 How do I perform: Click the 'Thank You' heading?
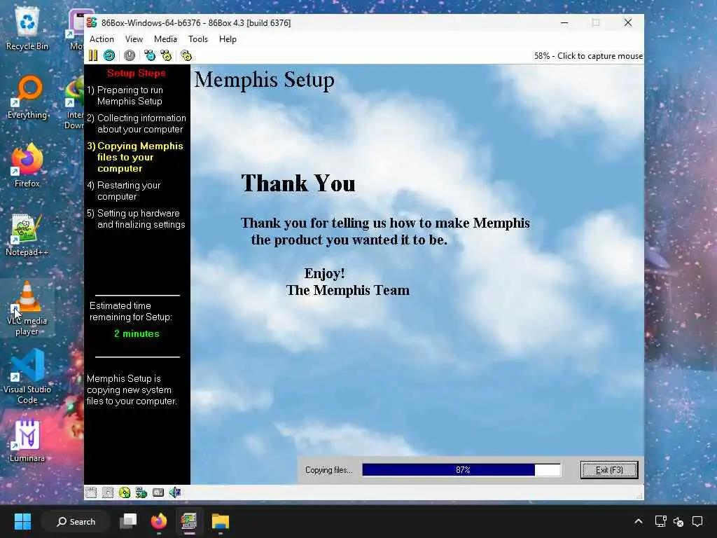pyautogui.click(x=298, y=183)
